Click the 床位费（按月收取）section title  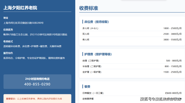[96, 22]
